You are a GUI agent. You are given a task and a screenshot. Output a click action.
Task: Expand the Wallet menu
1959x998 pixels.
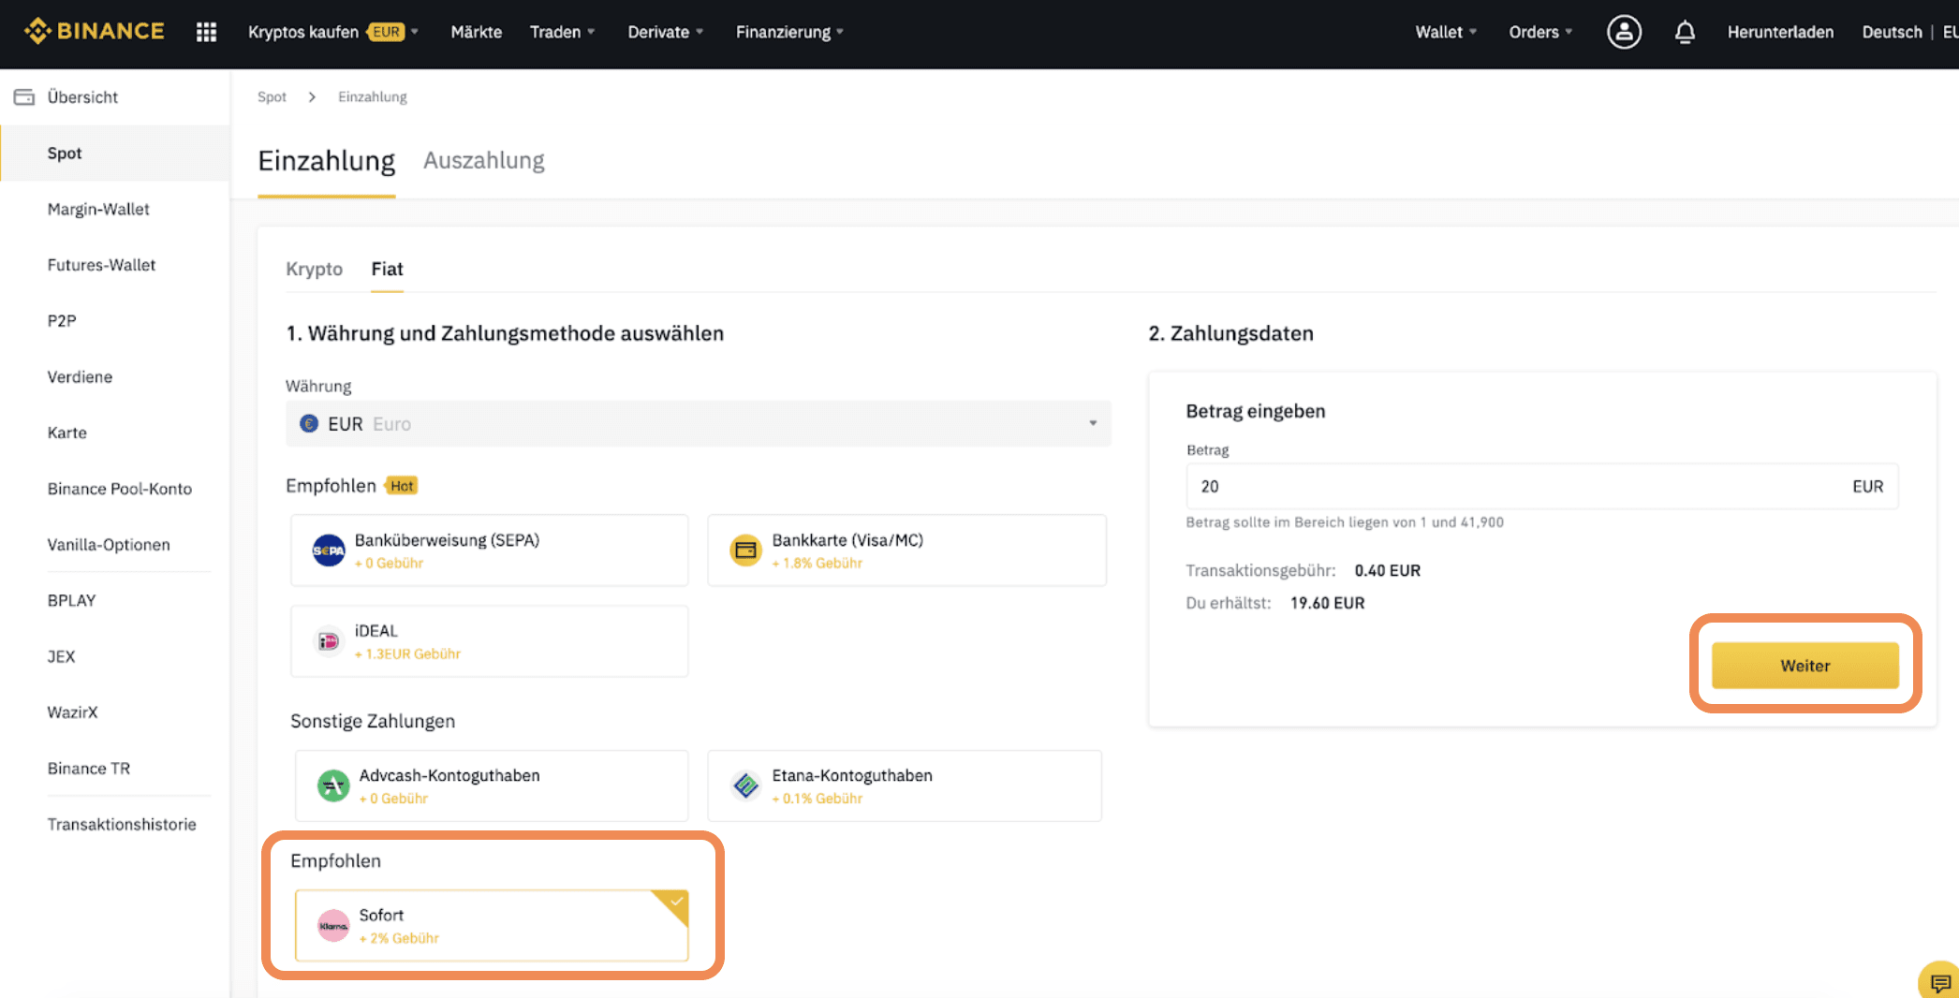tap(1446, 32)
